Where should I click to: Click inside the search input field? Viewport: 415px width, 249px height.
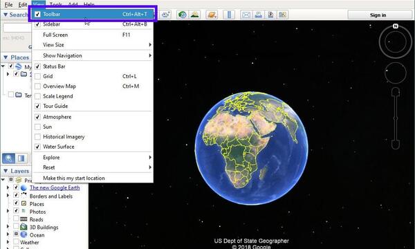coord(17,28)
